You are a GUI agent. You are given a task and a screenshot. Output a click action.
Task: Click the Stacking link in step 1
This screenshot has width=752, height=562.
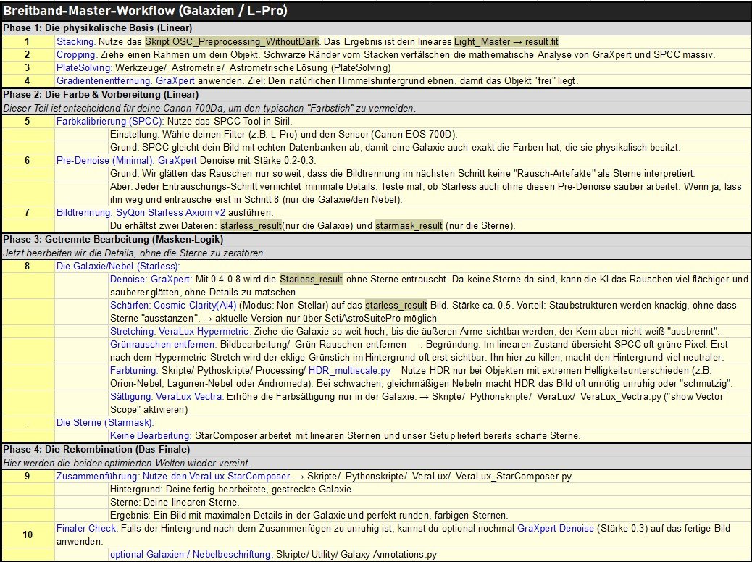click(x=76, y=42)
